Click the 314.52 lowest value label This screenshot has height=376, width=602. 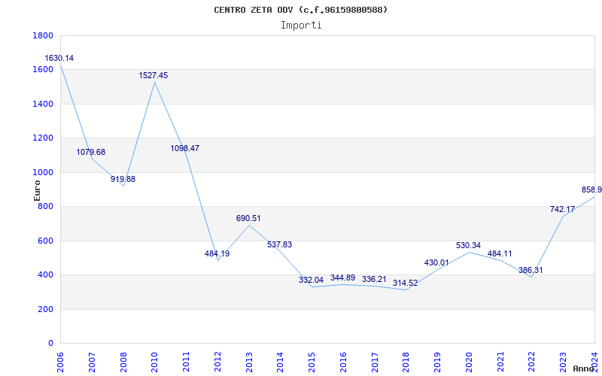[406, 284]
